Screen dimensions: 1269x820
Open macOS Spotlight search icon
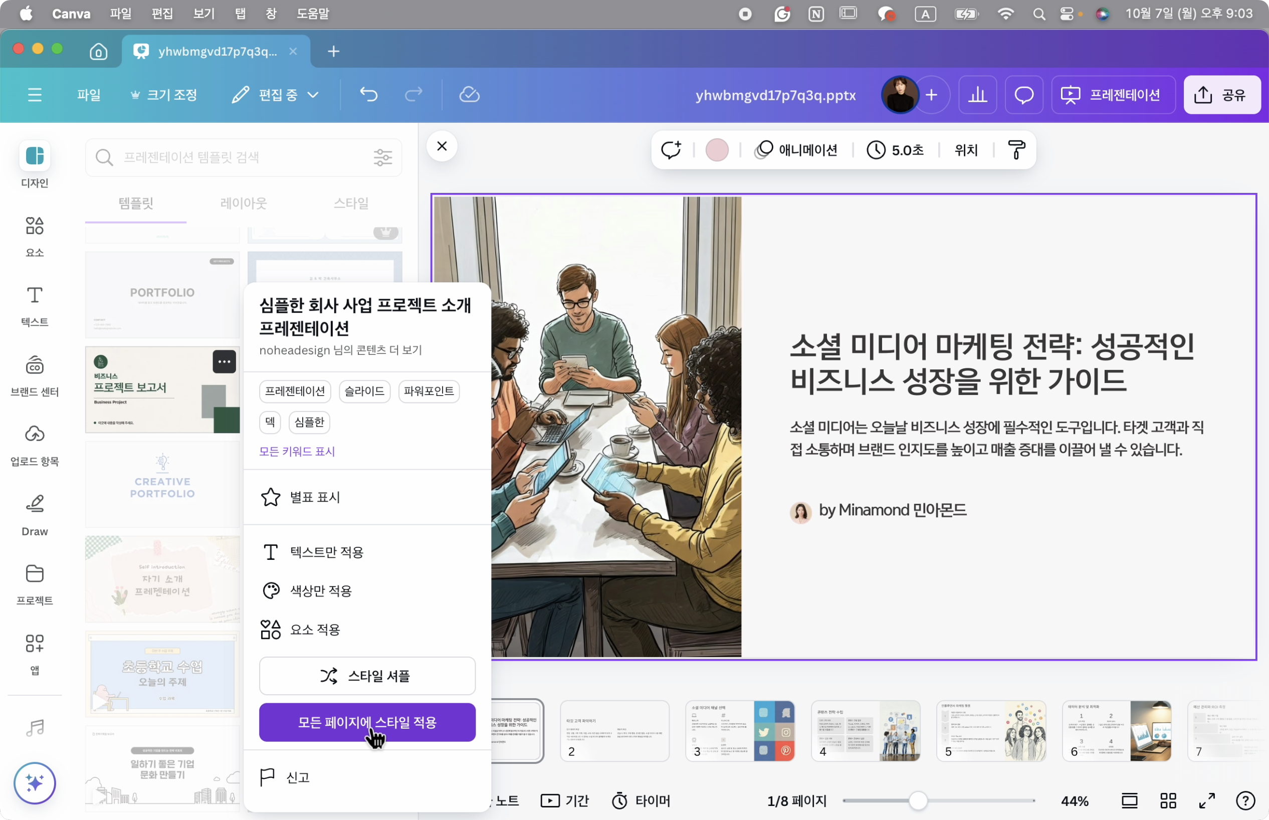coord(1038,14)
